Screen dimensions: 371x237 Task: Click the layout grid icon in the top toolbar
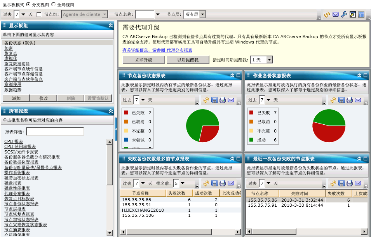361,15
